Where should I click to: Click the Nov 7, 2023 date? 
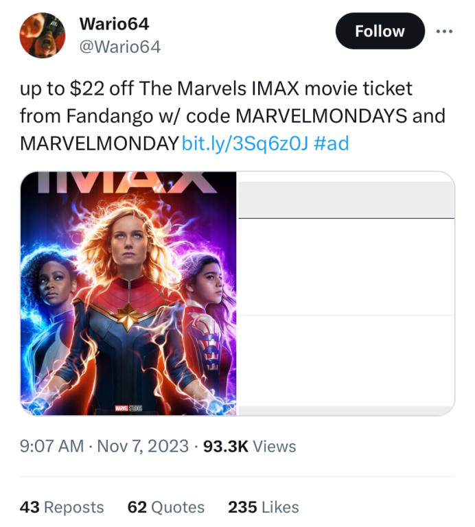point(142,447)
